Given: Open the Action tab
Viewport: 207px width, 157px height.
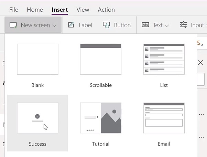Looking at the screenshot, I should 106,10.
